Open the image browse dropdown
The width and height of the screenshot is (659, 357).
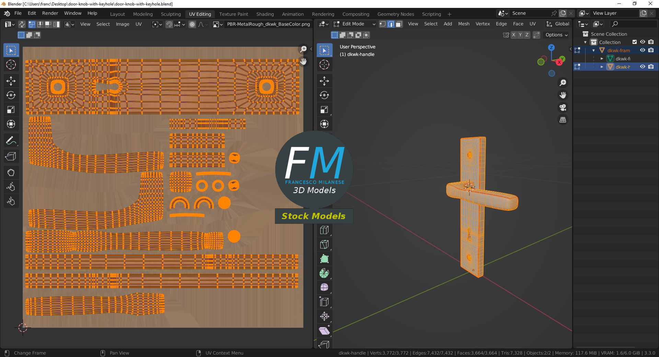click(x=218, y=24)
